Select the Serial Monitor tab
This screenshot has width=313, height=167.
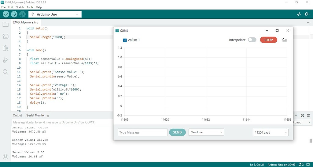click(x=35, y=116)
